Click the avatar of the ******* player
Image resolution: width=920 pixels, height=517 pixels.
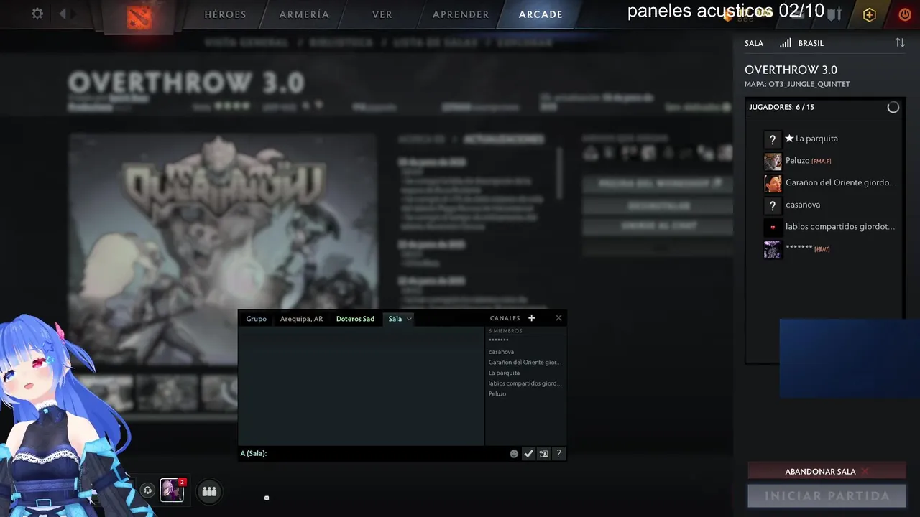click(773, 250)
